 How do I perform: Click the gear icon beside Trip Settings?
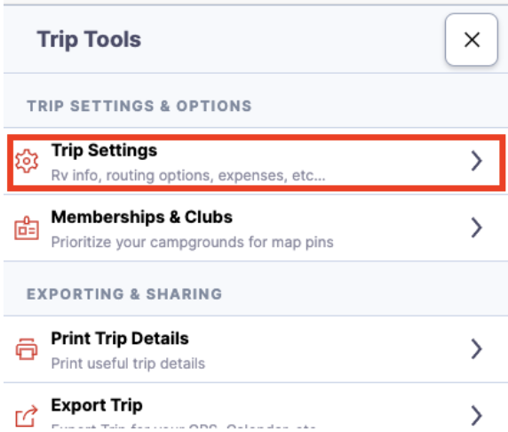coord(27,161)
